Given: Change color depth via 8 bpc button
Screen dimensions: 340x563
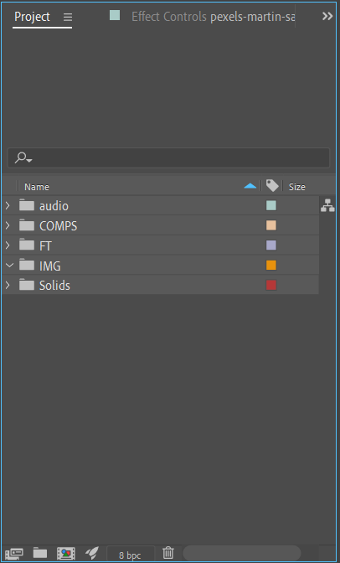Looking at the screenshot, I should (130, 555).
